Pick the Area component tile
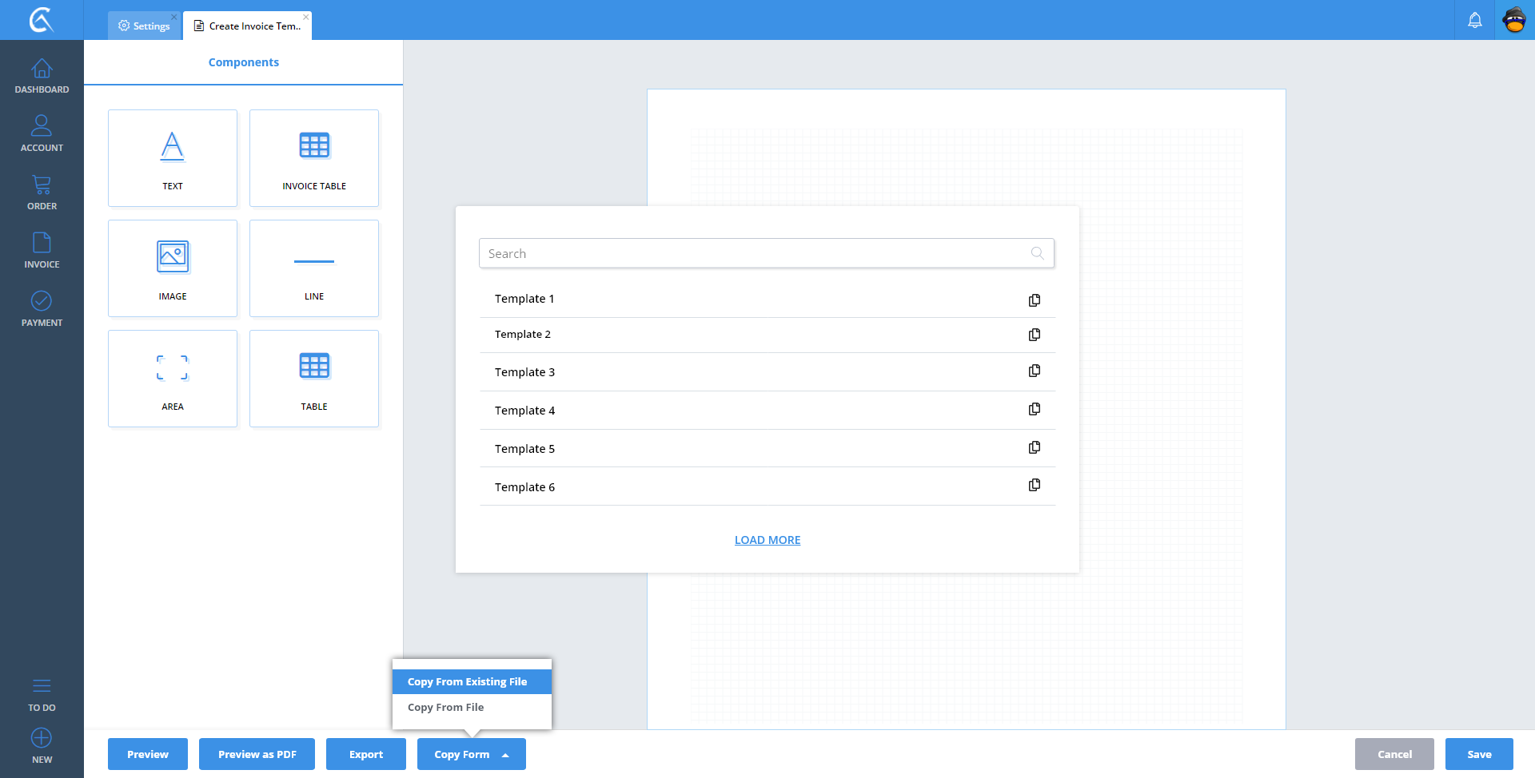The image size is (1535, 778). [x=173, y=379]
